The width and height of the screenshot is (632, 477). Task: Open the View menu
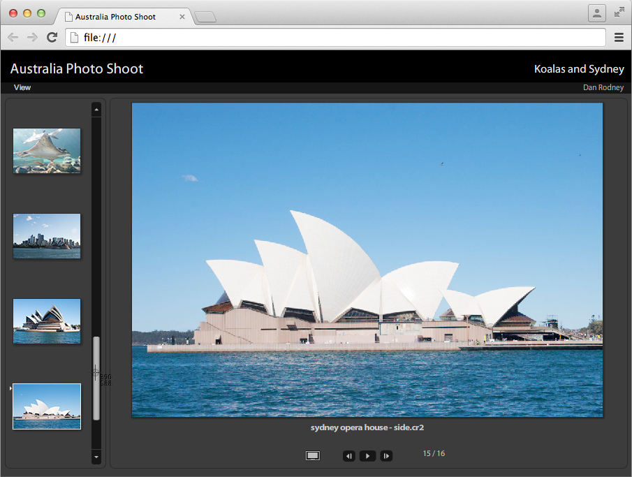pos(22,87)
